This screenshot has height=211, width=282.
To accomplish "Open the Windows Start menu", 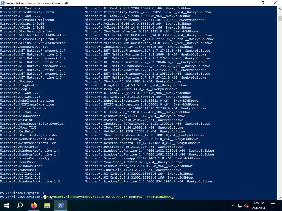I will pyautogui.click(x=7, y=206).
